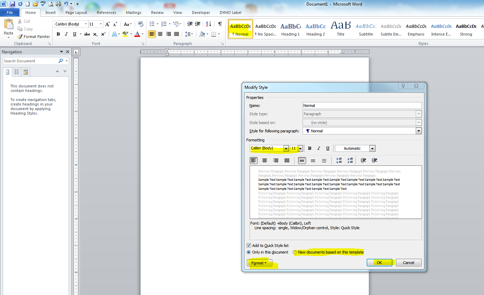The height and width of the screenshot is (295, 484).
Task: Toggle left alignment in Modify Style dialog
Action: point(253,161)
